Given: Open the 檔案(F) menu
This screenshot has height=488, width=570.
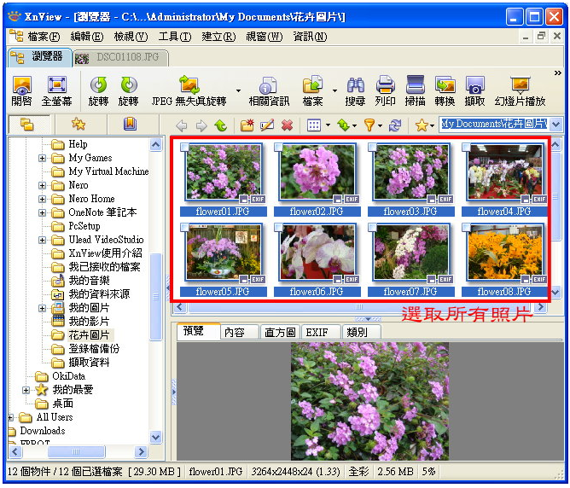Looking at the screenshot, I should coord(44,37).
